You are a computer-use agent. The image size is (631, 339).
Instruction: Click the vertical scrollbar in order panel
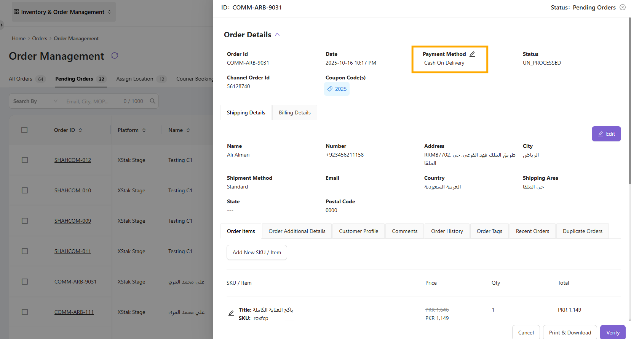point(629,103)
